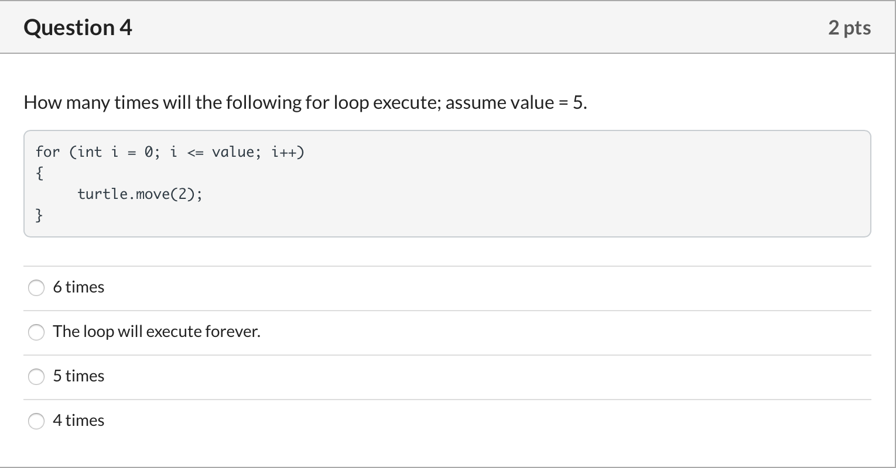Click the "Question 4" header title
This screenshot has width=896, height=468.
(x=78, y=27)
